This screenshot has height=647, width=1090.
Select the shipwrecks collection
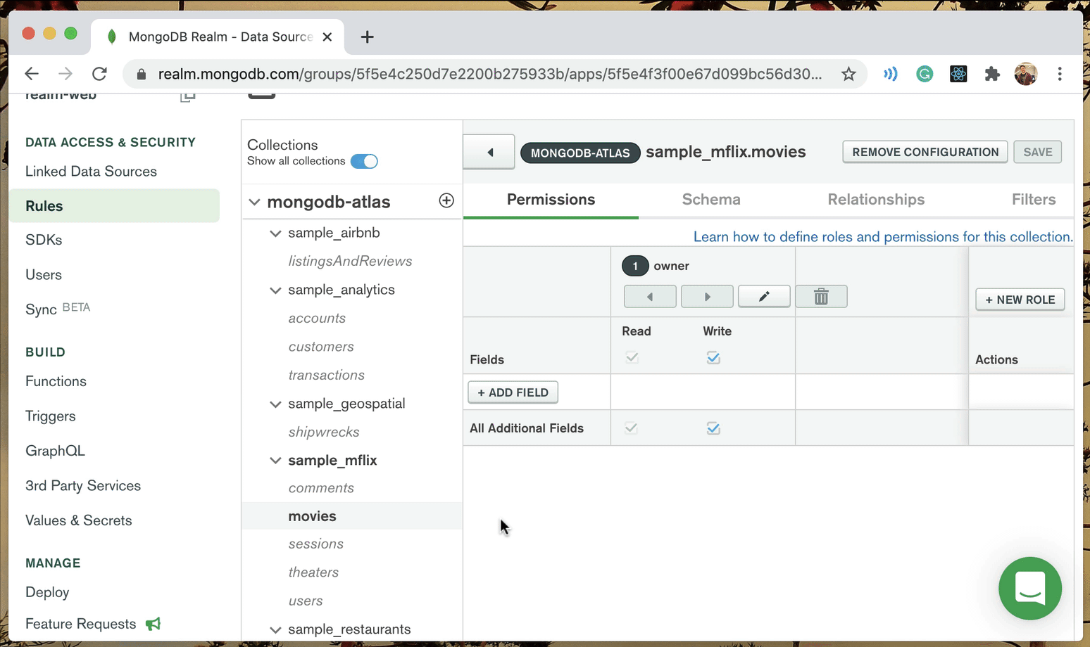tap(324, 432)
